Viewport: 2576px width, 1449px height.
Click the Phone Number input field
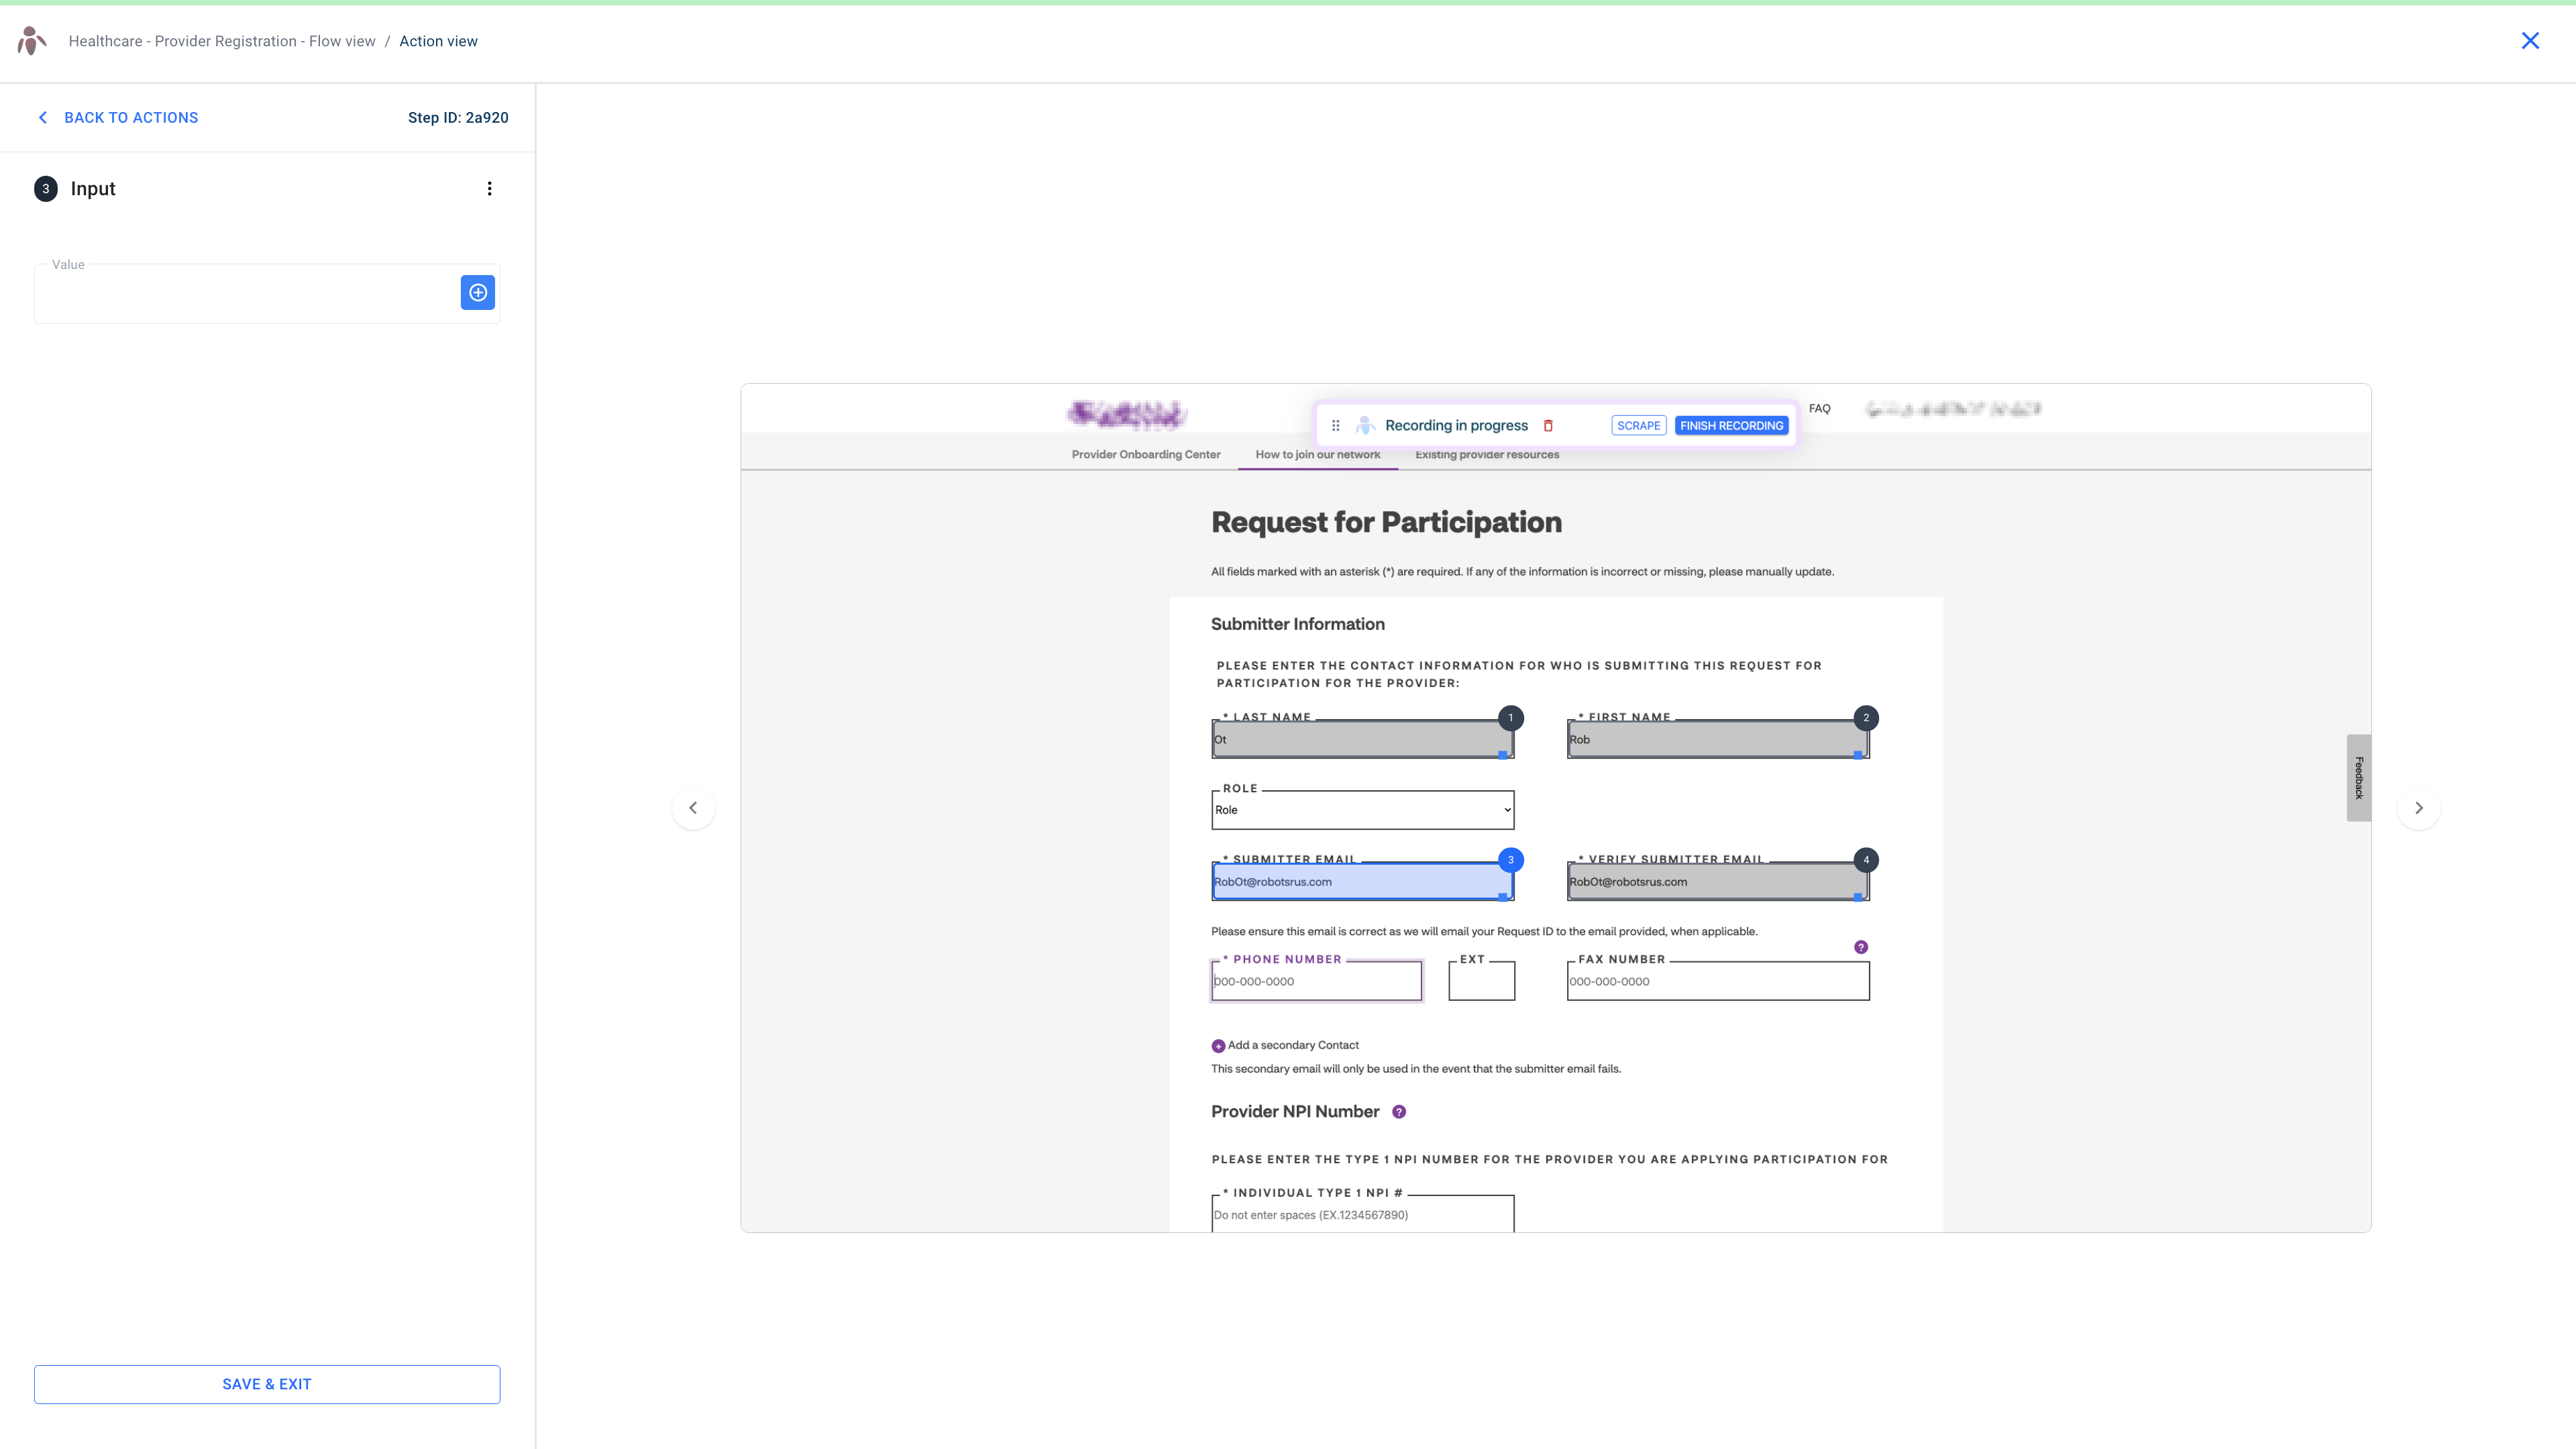tap(1316, 981)
